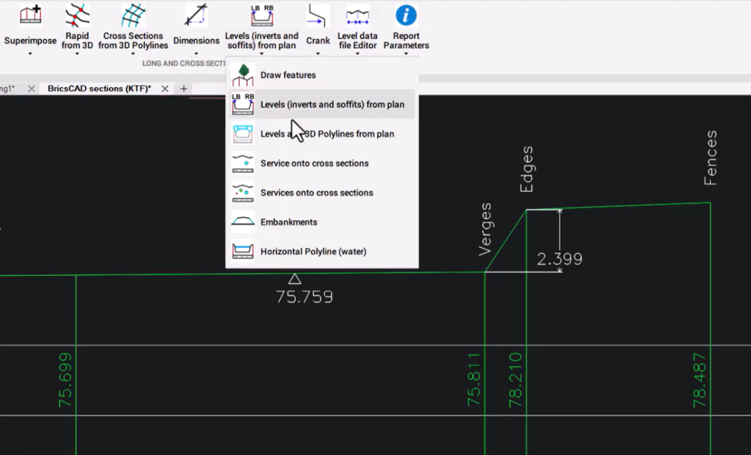Image resolution: width=751 pixels, height=455 pixels.
Task: Open the Report Parameters dropdown arrow
Action: [x=406, y=52]
